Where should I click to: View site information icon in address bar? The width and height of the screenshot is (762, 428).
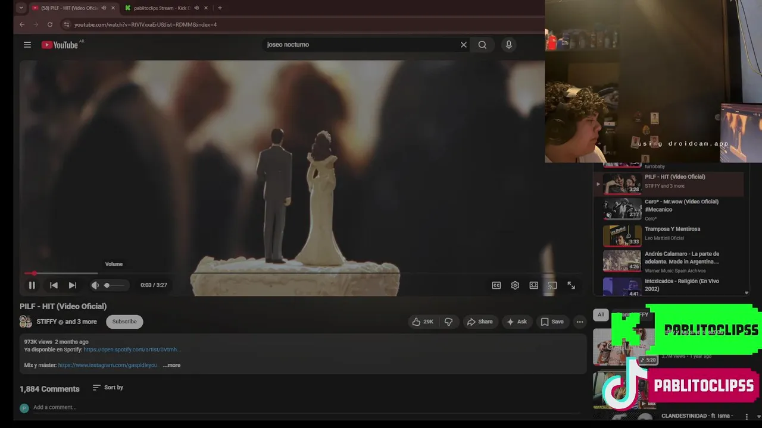pyautogui.click(x=67, y=24)
